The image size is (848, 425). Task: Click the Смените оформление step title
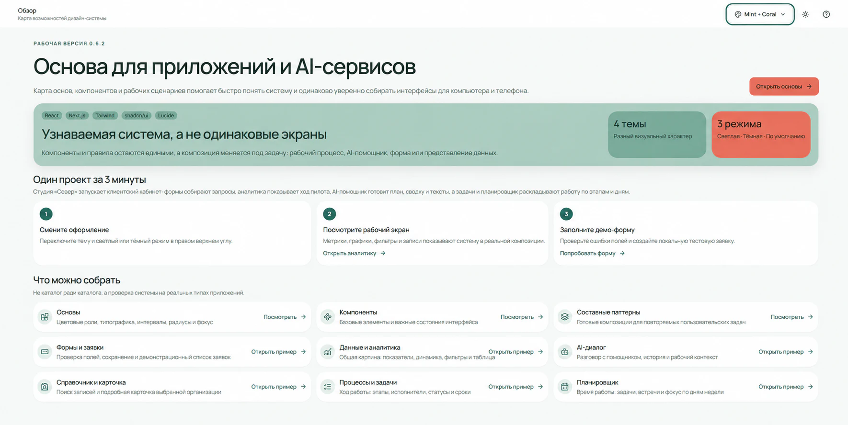click(74, 230)
